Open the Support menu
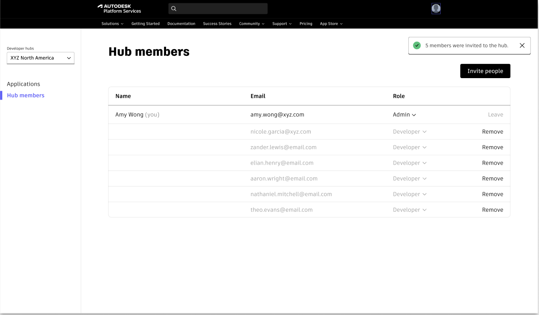The image size is (539, 315). [282, 24]
